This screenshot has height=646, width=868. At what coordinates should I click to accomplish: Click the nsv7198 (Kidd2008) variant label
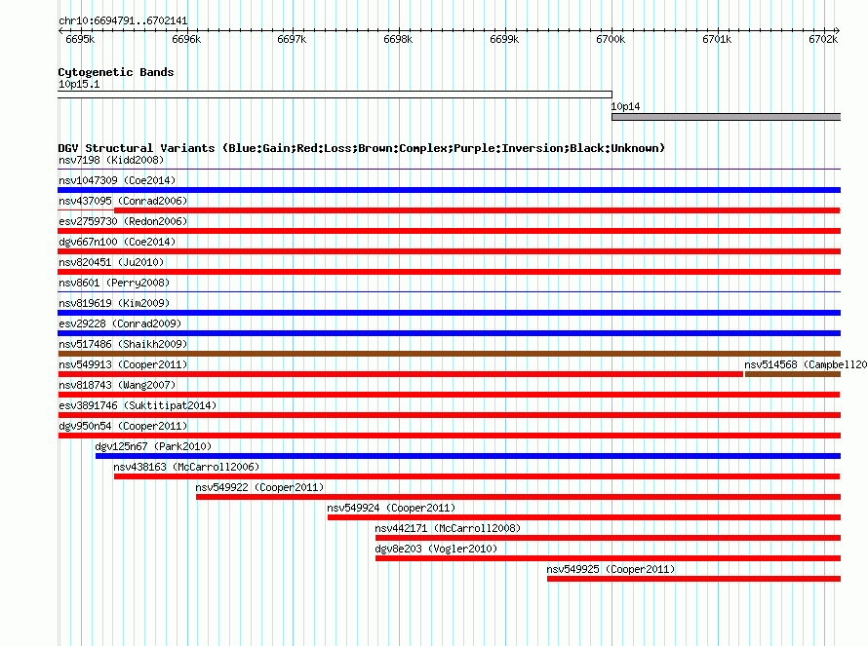111,161
